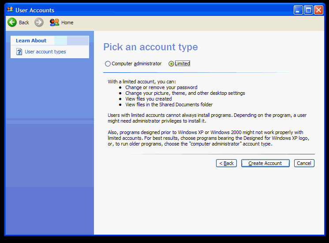Minimize the User Accounts window
The width and height of the screenshot is (329, 243).
(x=298, y=10)
